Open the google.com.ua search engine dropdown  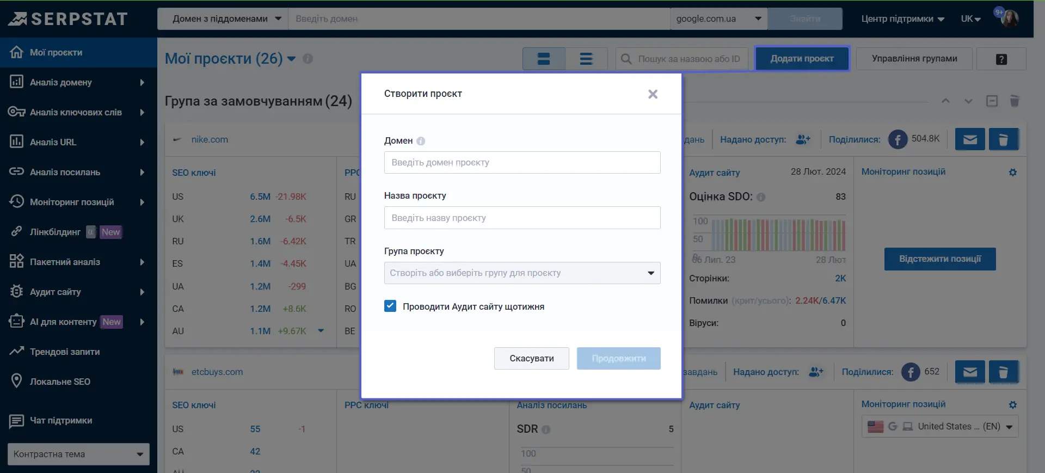click(x=719, y=19)
